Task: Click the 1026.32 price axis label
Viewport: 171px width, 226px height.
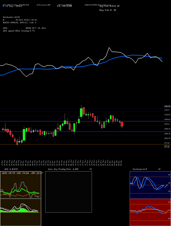Action: tap(168, 134)
